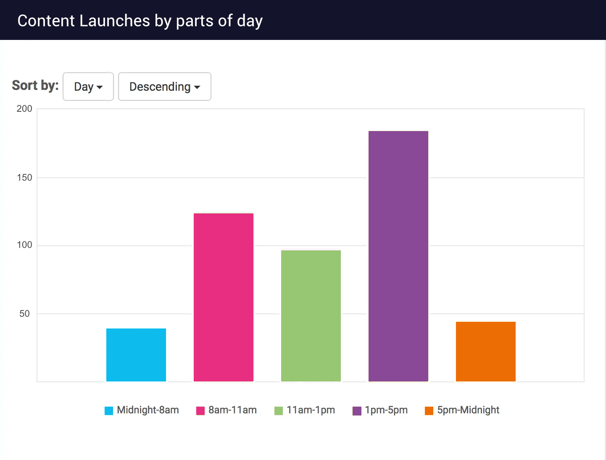Screen dimensions: 606x460
Task: Click the blue Midnight-8am legend swatch
Action: click(108, 410)
